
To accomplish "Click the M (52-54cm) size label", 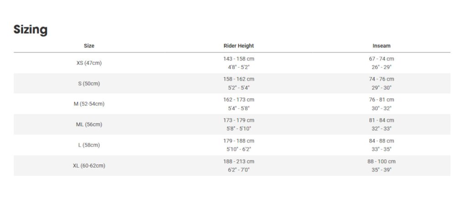I will tap(89, 104).
